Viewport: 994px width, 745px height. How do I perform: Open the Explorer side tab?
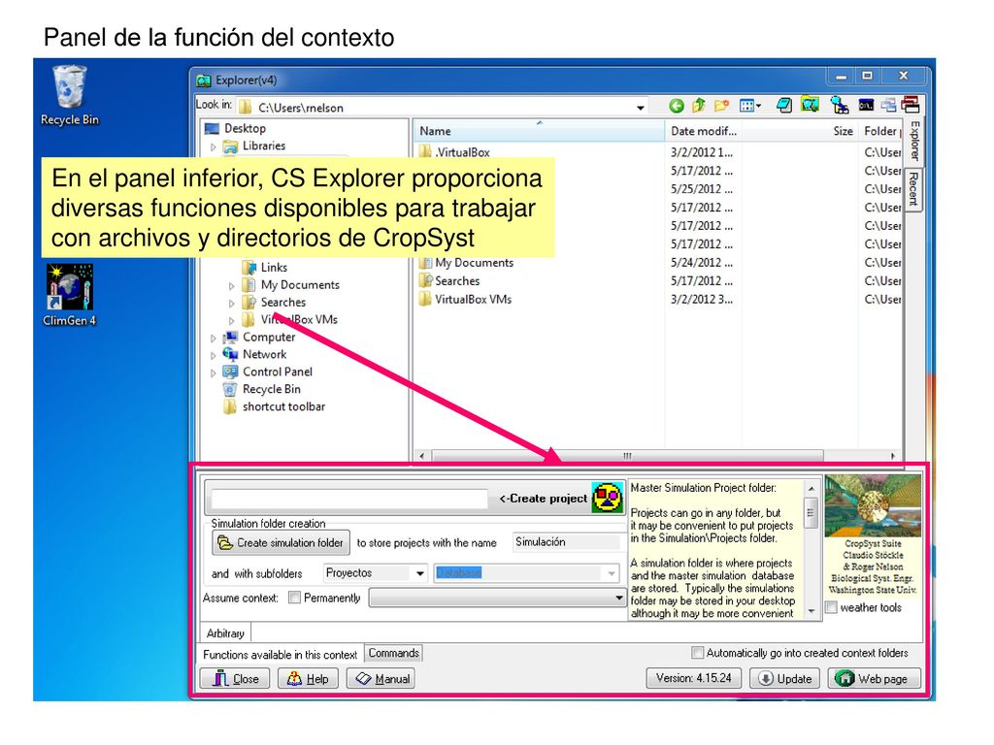click(914, 141)
